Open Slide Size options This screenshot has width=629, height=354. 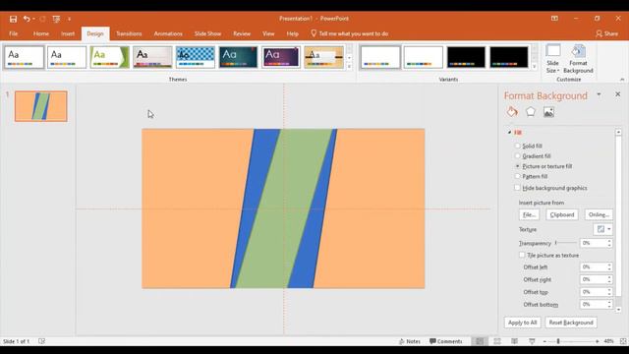[552, 59]
